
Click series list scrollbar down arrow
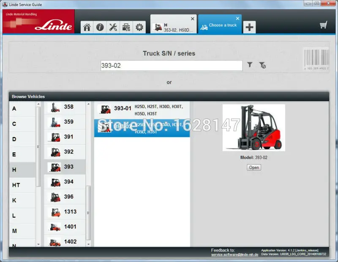[88, 244]
